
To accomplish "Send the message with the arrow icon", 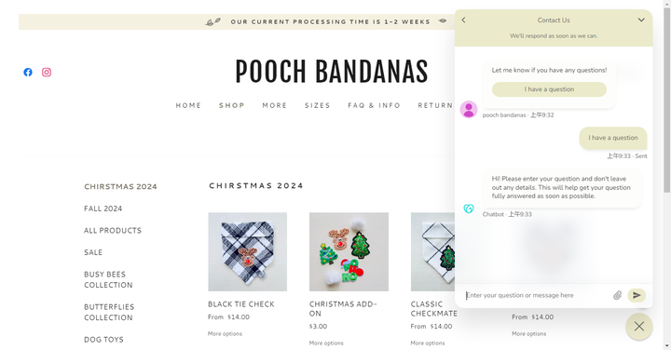I will (x=637, y=295).
